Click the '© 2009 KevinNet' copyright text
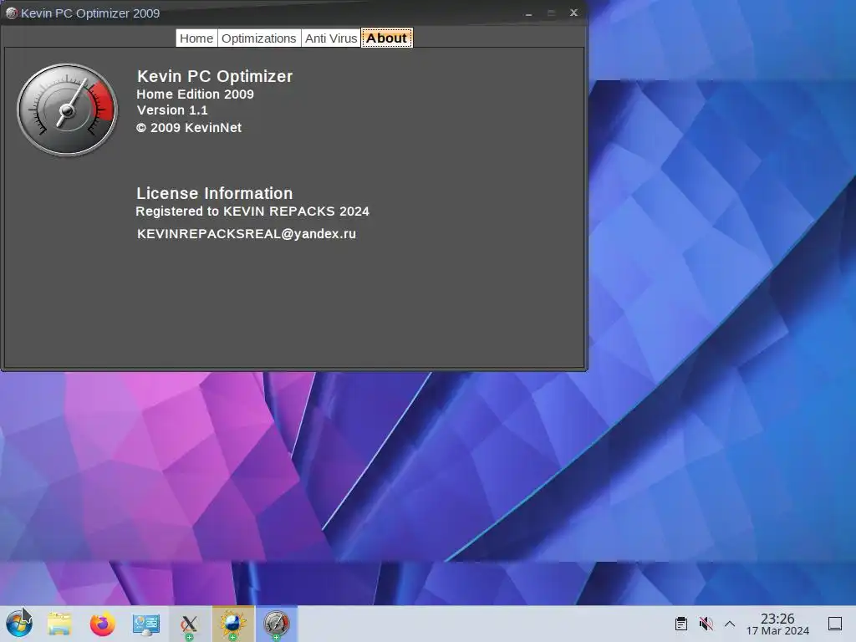The height and width of the screenshot is (642, 856). (x=189, y=128)
